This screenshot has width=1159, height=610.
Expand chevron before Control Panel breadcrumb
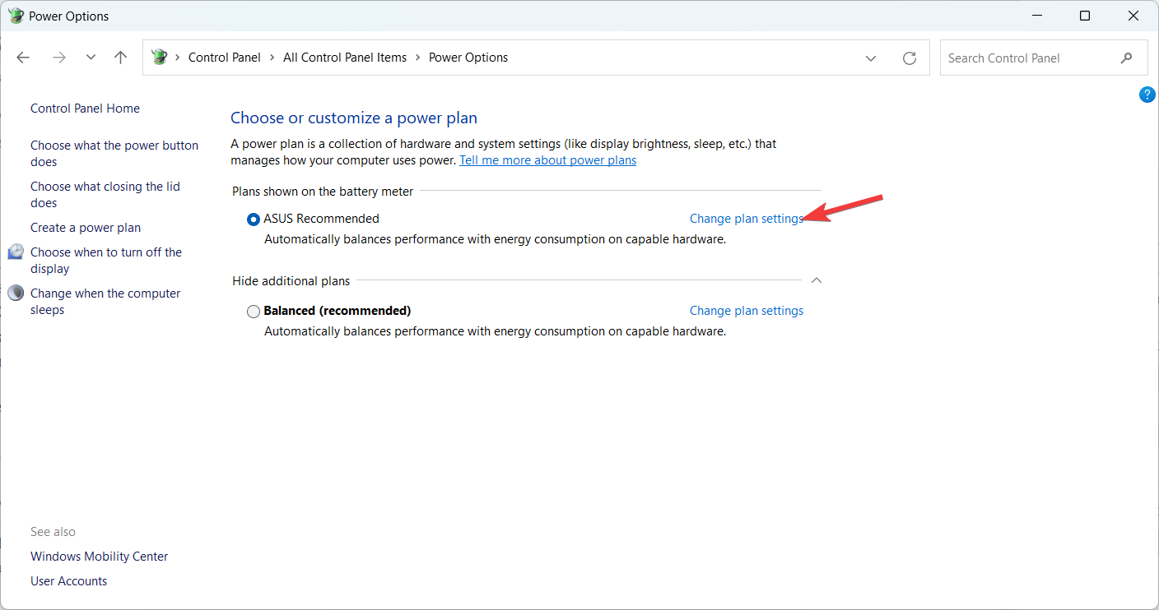177,58
